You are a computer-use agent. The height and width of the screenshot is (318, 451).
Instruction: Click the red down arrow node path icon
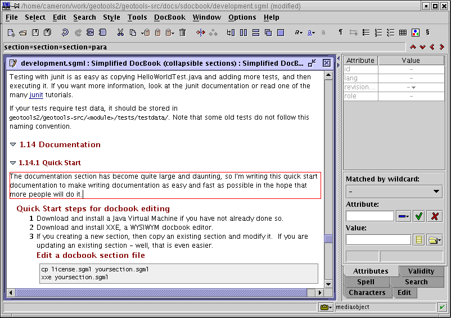pyautogui.click(x=422, y=47)
